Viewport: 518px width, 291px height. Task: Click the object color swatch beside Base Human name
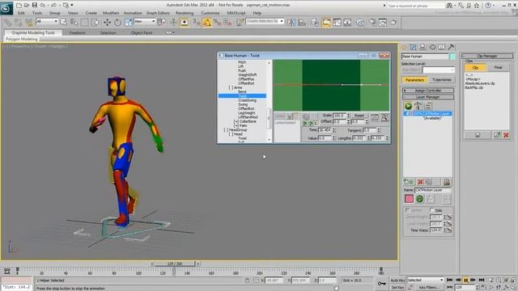pyautogui.click(x=452, y=57)
